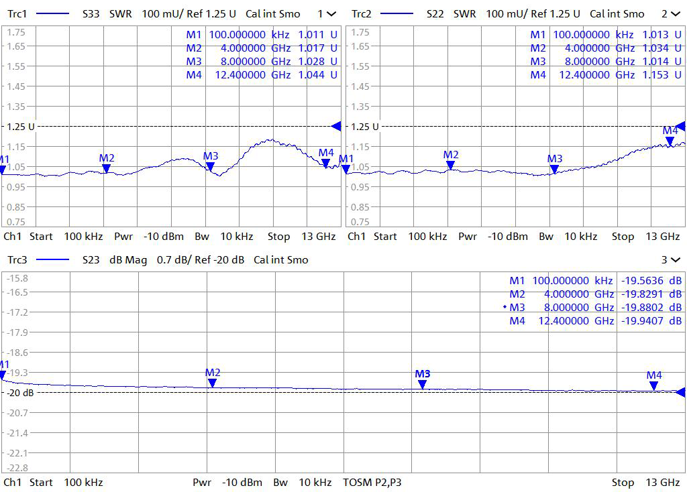Select the Trc3 trace label

[17, 259]
